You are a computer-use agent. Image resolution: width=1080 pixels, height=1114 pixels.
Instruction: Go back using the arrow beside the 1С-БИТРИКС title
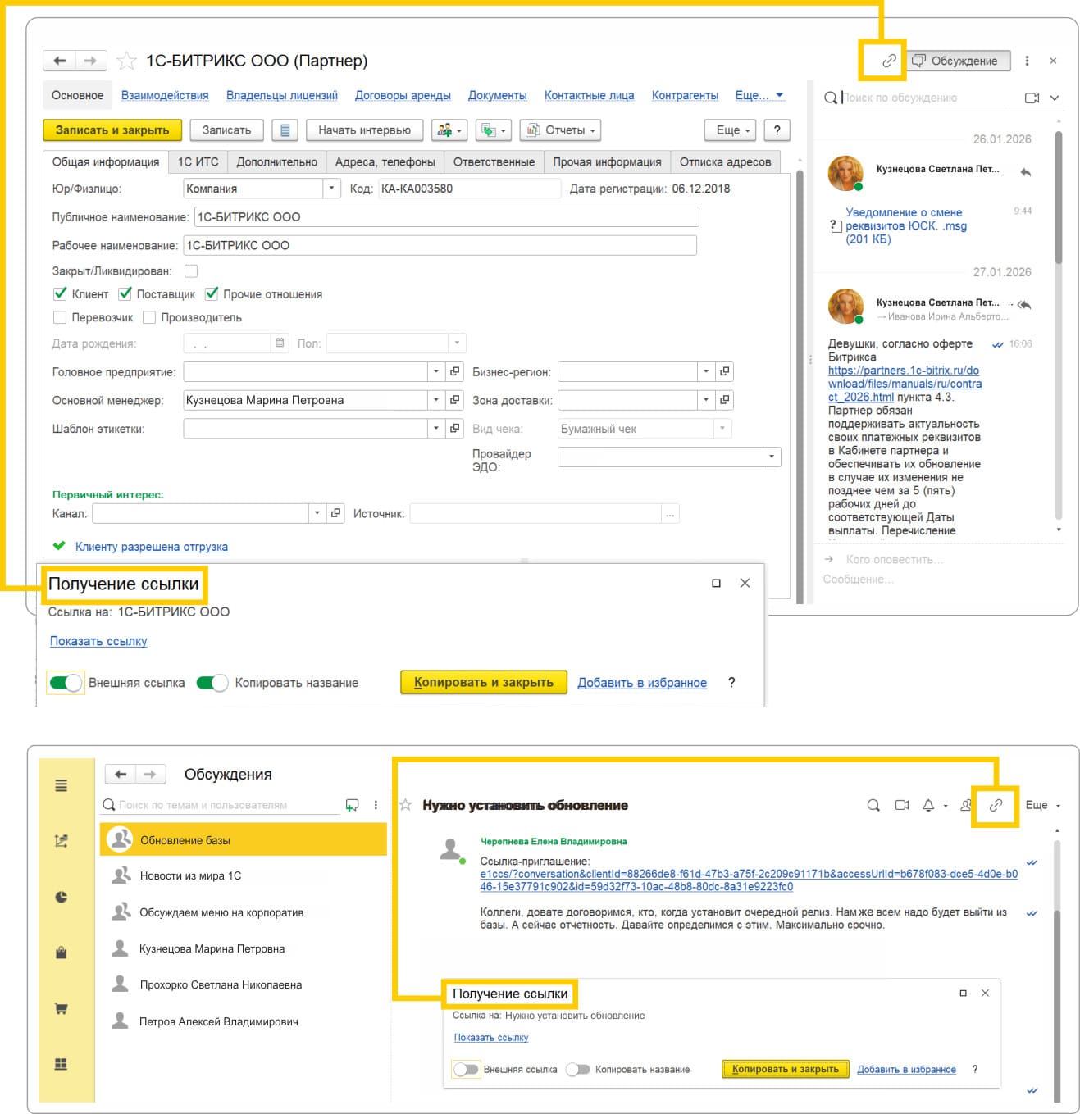point(60,61)
